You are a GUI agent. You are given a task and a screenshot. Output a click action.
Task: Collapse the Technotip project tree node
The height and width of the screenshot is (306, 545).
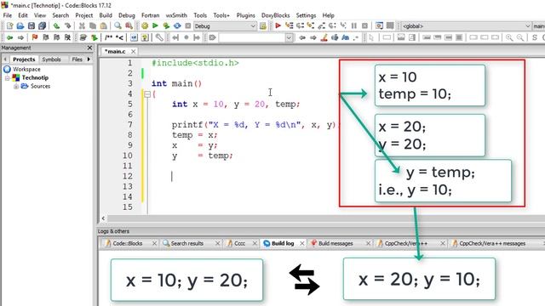[8, 77]
